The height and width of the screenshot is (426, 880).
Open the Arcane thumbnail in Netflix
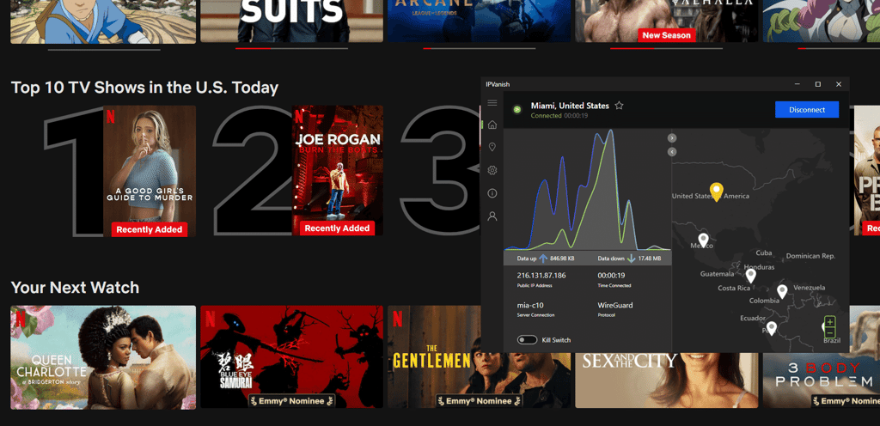(479, 21)
